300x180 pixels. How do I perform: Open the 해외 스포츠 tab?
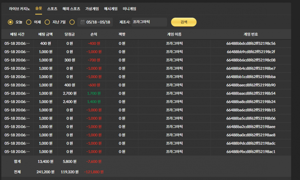point(71,9)
